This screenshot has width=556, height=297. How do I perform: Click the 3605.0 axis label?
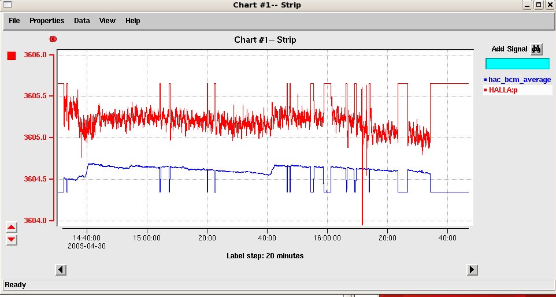tap(35, 138)
